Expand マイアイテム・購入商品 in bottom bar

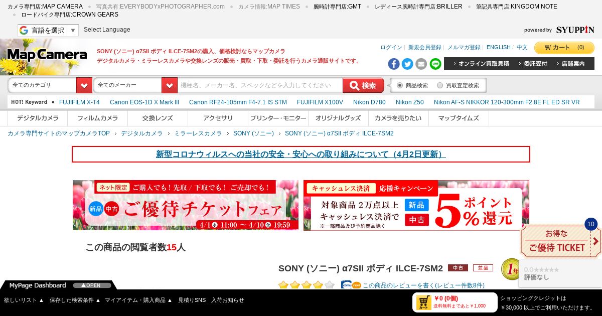[x=138, y=300]
